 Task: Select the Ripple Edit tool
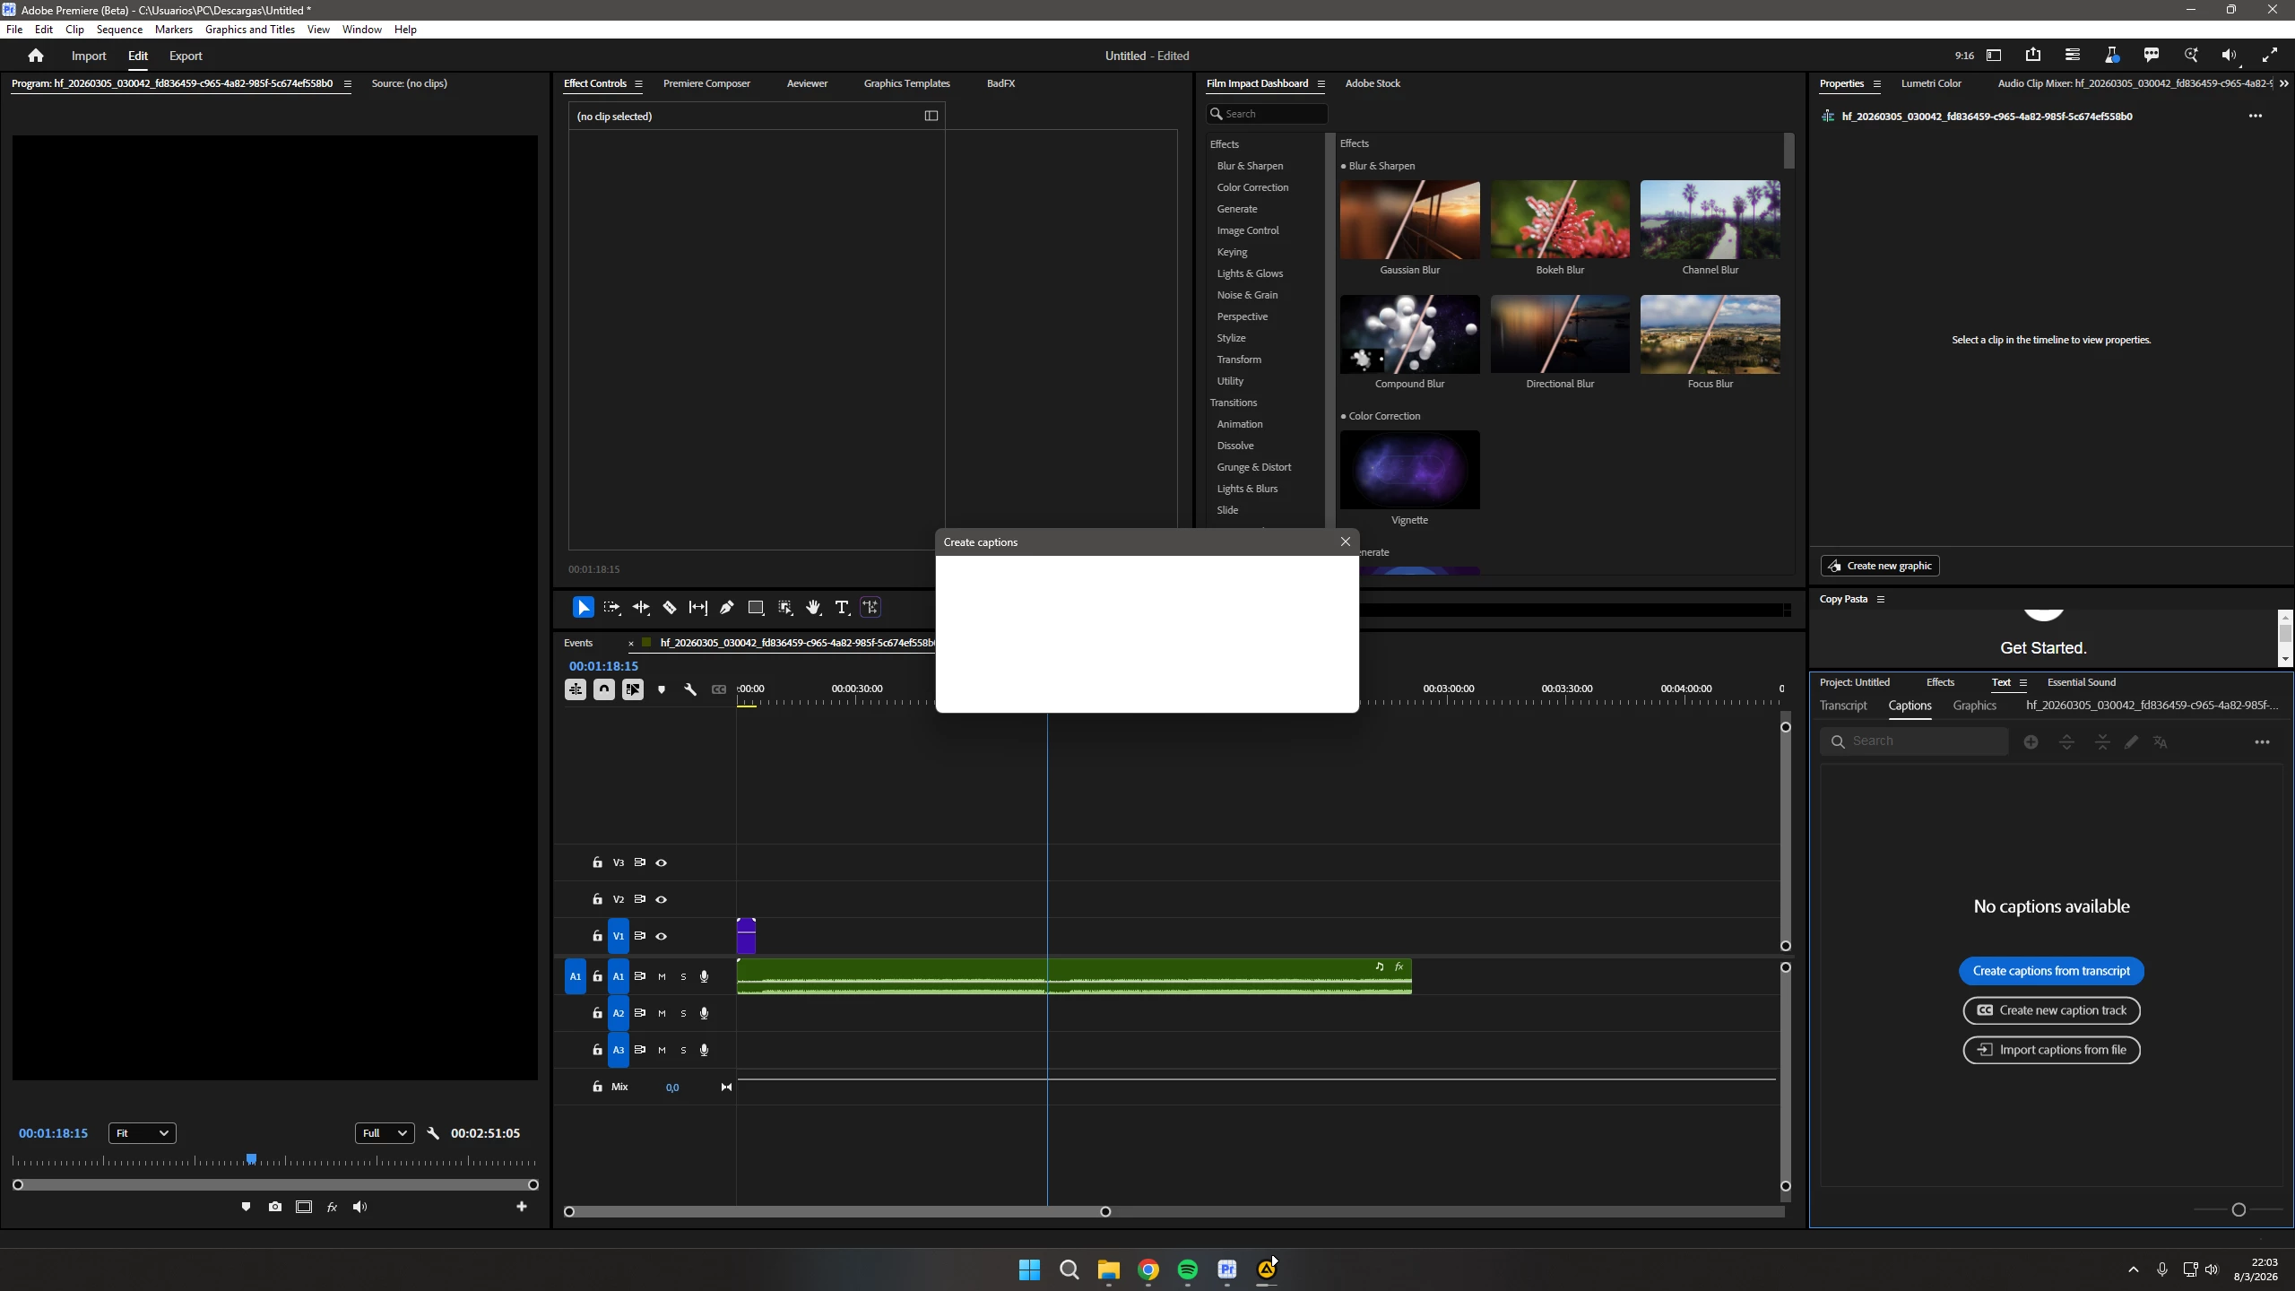point(641,608)
